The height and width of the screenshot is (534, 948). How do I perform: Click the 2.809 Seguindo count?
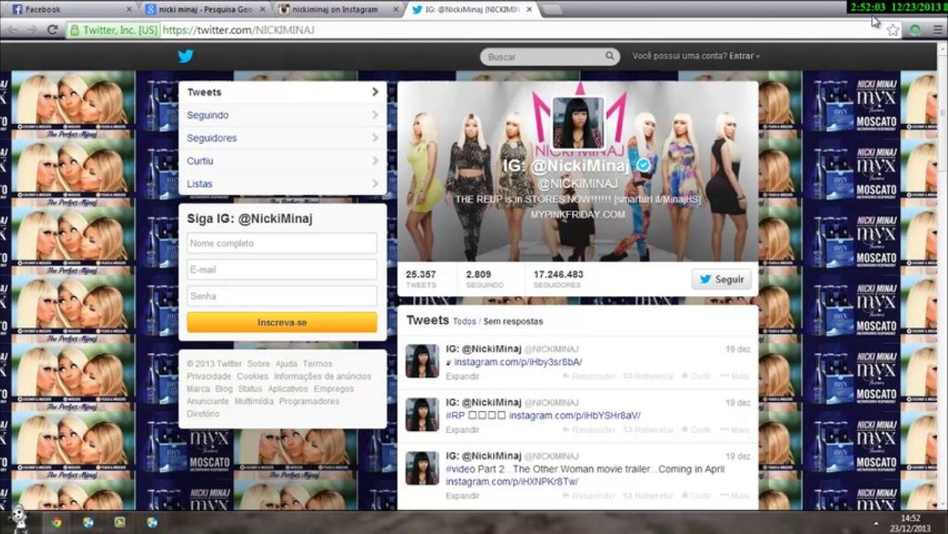pos(484,279)
